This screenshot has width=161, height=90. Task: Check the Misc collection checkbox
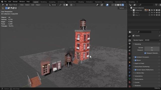point(149,13)
